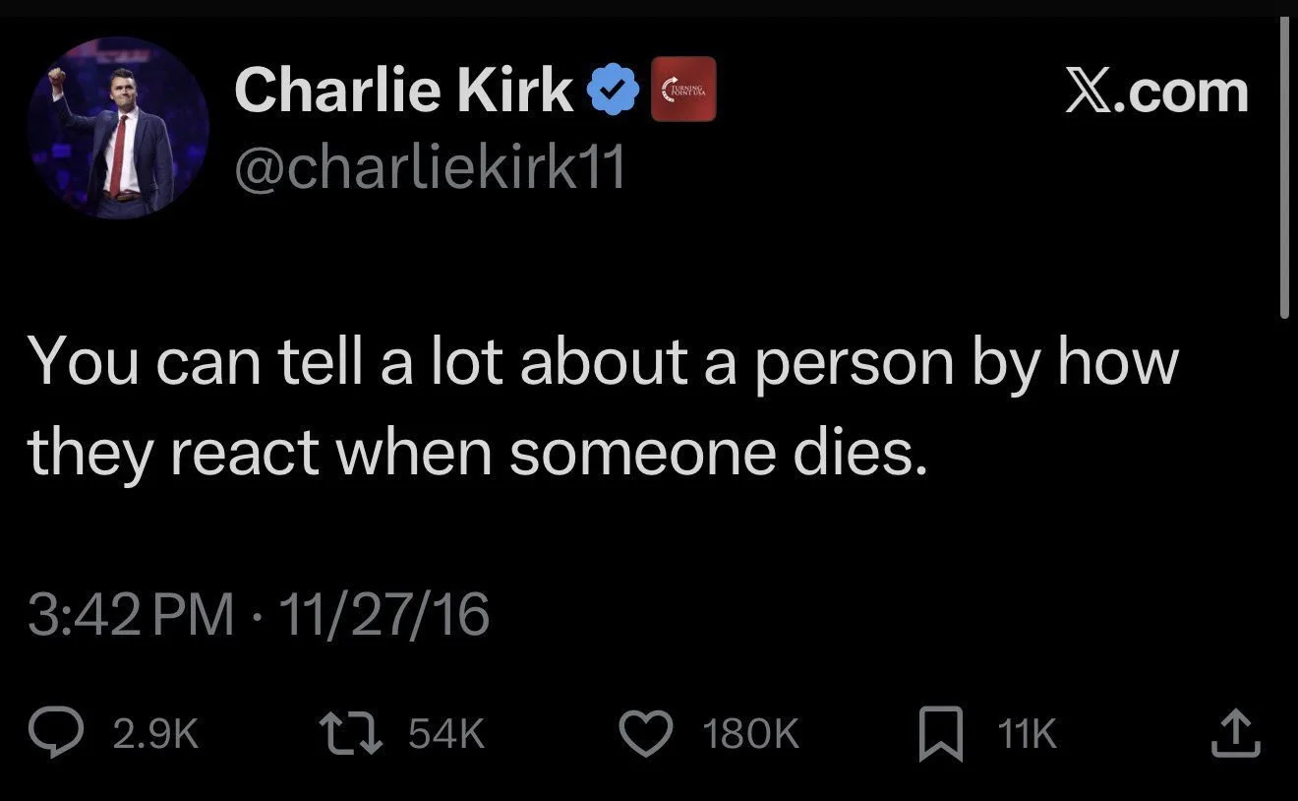This screenshot has width=1298, height=801.
Task: Click the Charlie Kirk display name
Action: point(403,91)
